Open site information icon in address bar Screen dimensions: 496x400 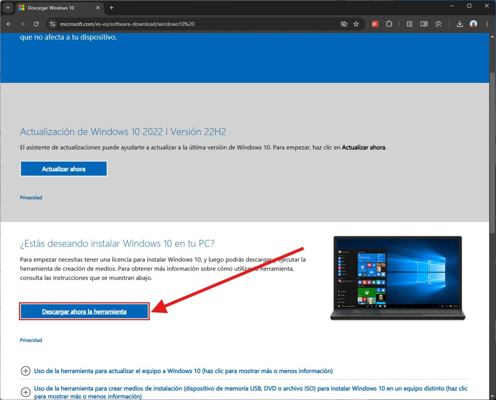[x=53, y=24]
